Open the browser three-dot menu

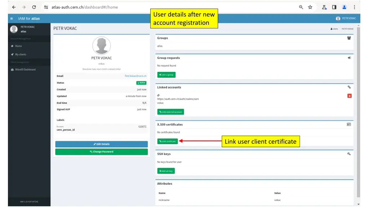[355, 7]
